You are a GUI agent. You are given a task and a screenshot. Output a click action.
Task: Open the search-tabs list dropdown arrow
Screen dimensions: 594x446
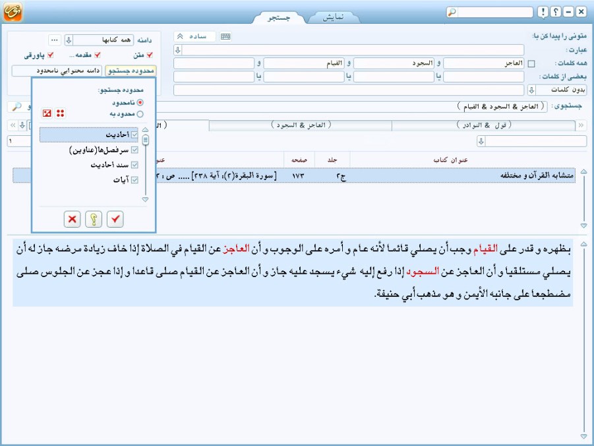22,125
